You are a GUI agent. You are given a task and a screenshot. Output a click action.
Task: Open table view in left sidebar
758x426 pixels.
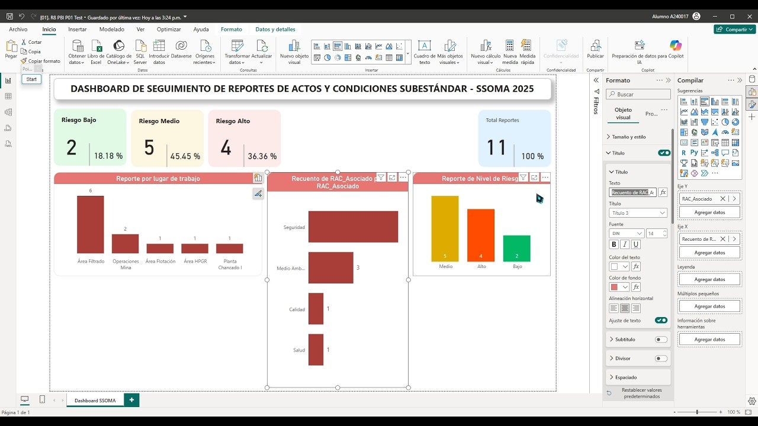(x=8, y=96)
